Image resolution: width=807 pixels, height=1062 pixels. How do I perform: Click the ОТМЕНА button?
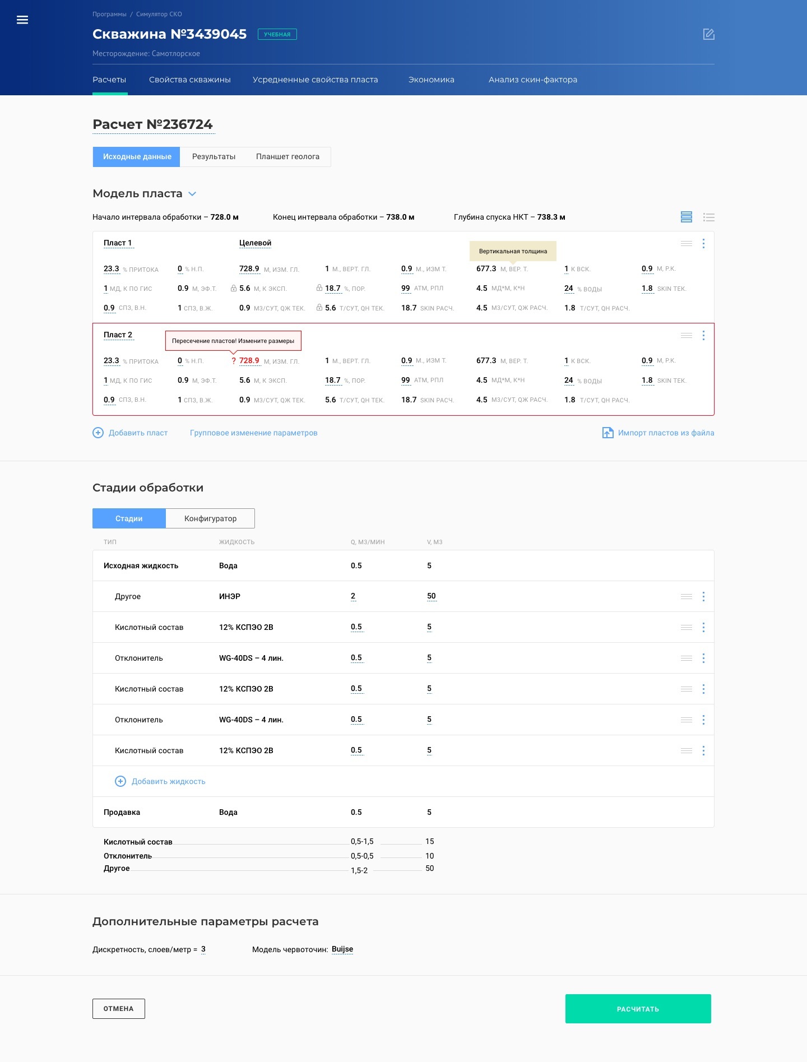pos(119,1009)
